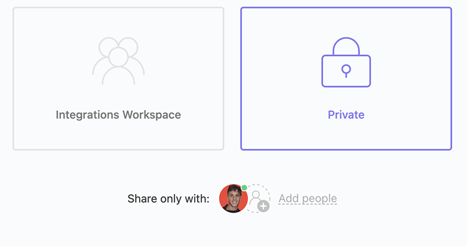Click the front person in group icon
The width and height of the screenshot is (467, 246).
pos(118,66)
